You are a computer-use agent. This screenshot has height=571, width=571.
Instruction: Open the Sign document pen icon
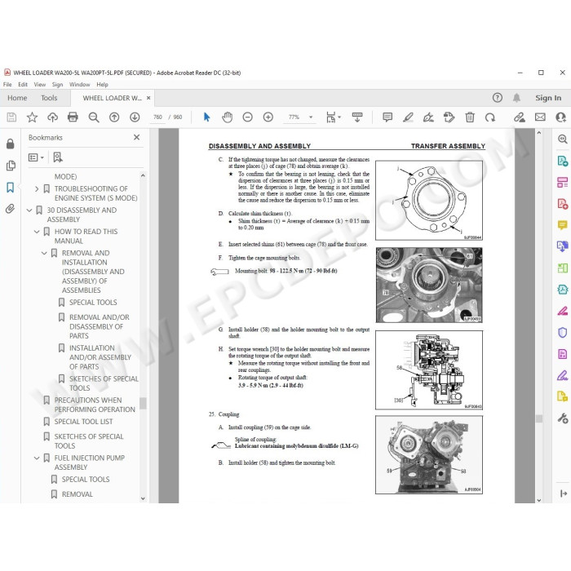[x=428, y=117]
